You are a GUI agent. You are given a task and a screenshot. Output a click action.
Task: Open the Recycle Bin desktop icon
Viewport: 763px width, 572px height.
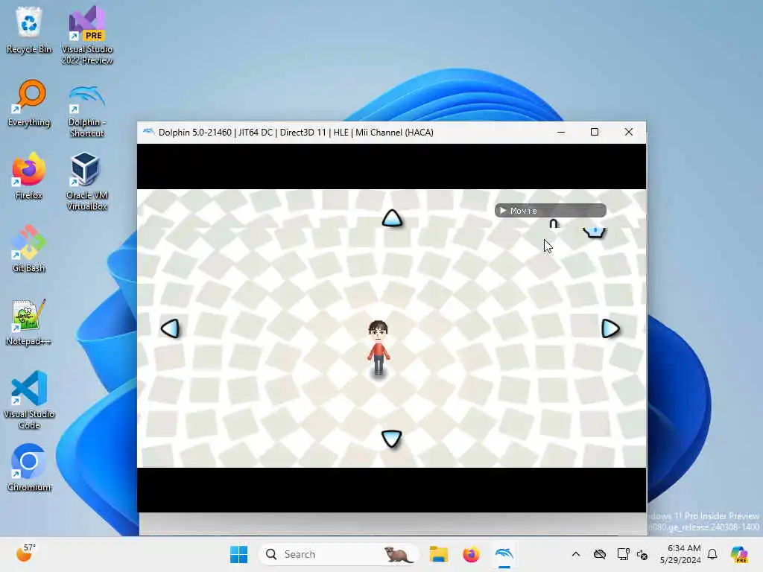pos(29,30)
